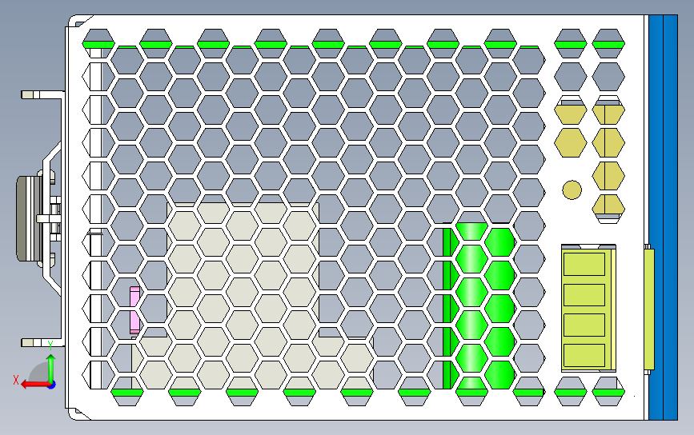694x435 pixels.
Task: Select the gray round connector on left side
Action: [29, 218]
